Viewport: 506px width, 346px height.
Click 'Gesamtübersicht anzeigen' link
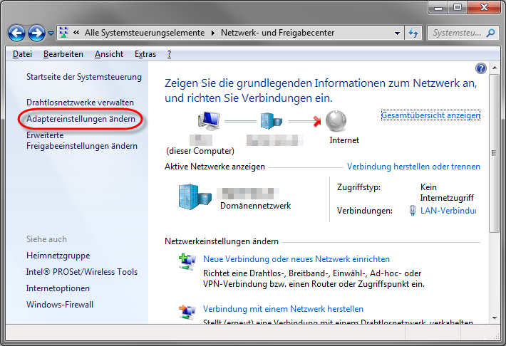(430, 115)
